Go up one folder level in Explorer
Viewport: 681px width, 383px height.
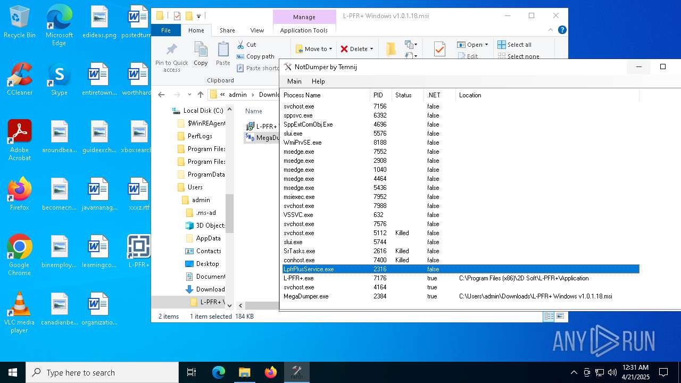[x=201, y=95]
